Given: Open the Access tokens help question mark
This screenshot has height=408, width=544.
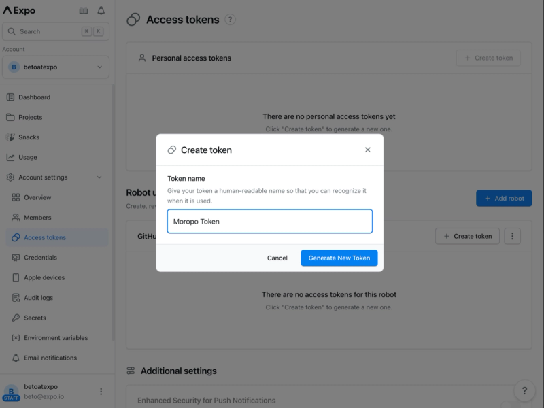Looking at the screenshot, I should pyautogui.click(x=231, y=19).
